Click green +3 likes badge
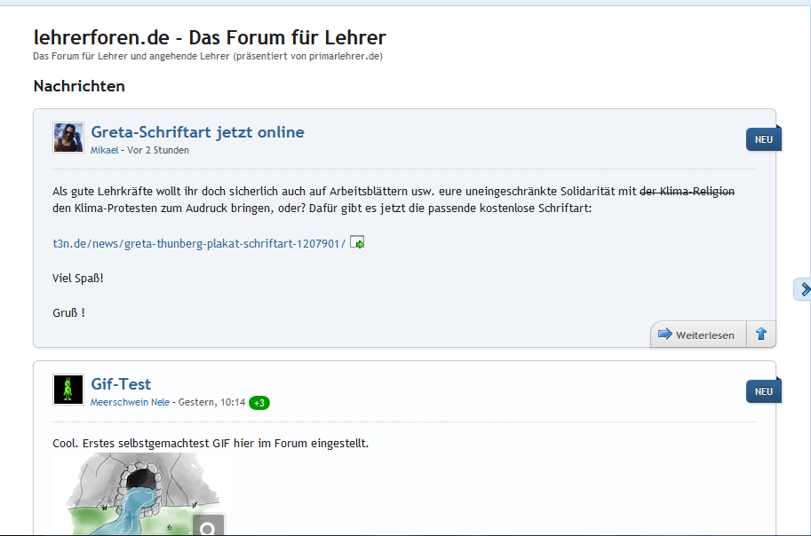The width and height of the screenshot is (811, 536). 259,403
